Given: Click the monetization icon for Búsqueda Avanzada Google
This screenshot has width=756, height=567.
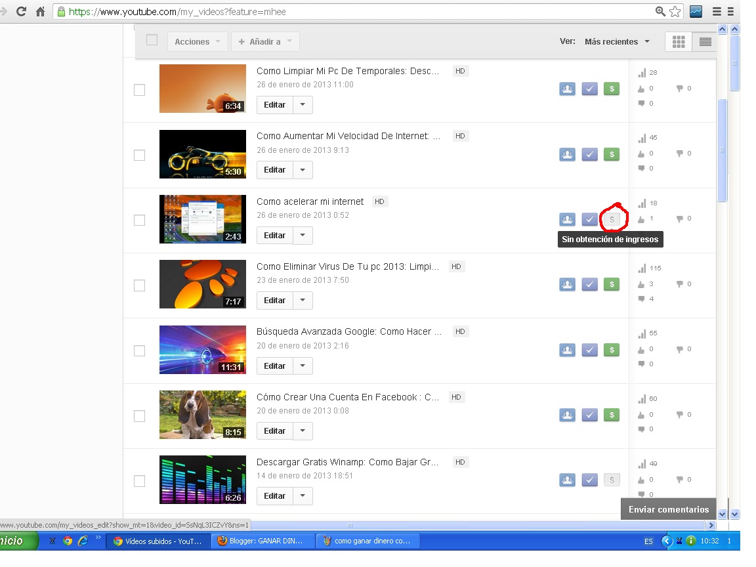Looking at the screenshot, I should [x=612, y=350].
